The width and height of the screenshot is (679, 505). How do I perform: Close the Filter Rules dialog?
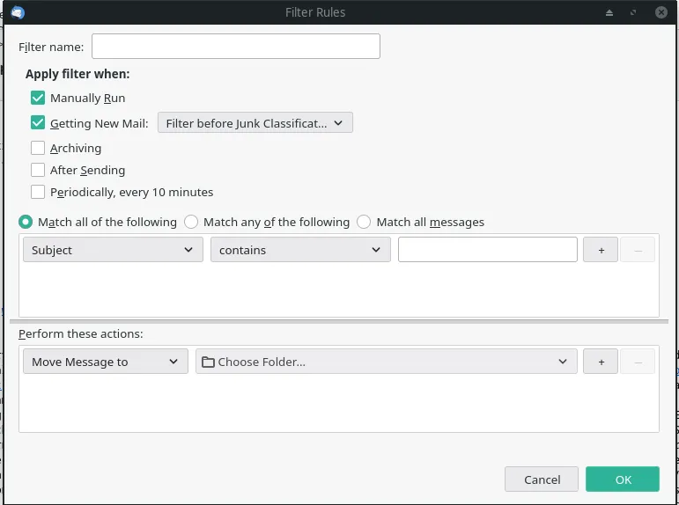click(660, 12)
